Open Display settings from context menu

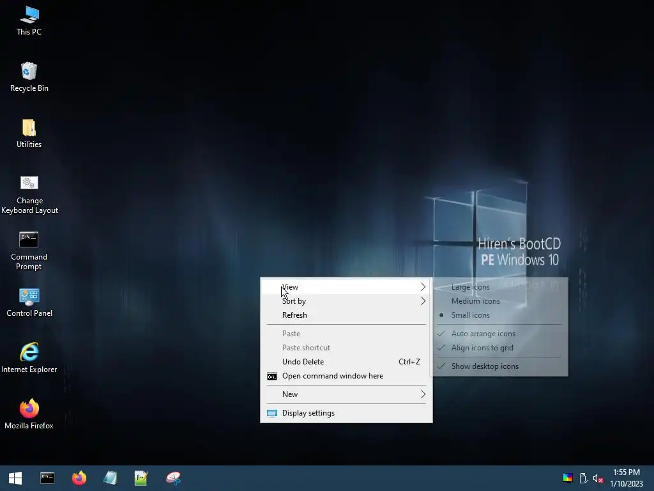pyautogui.click(x=346, y=413)
